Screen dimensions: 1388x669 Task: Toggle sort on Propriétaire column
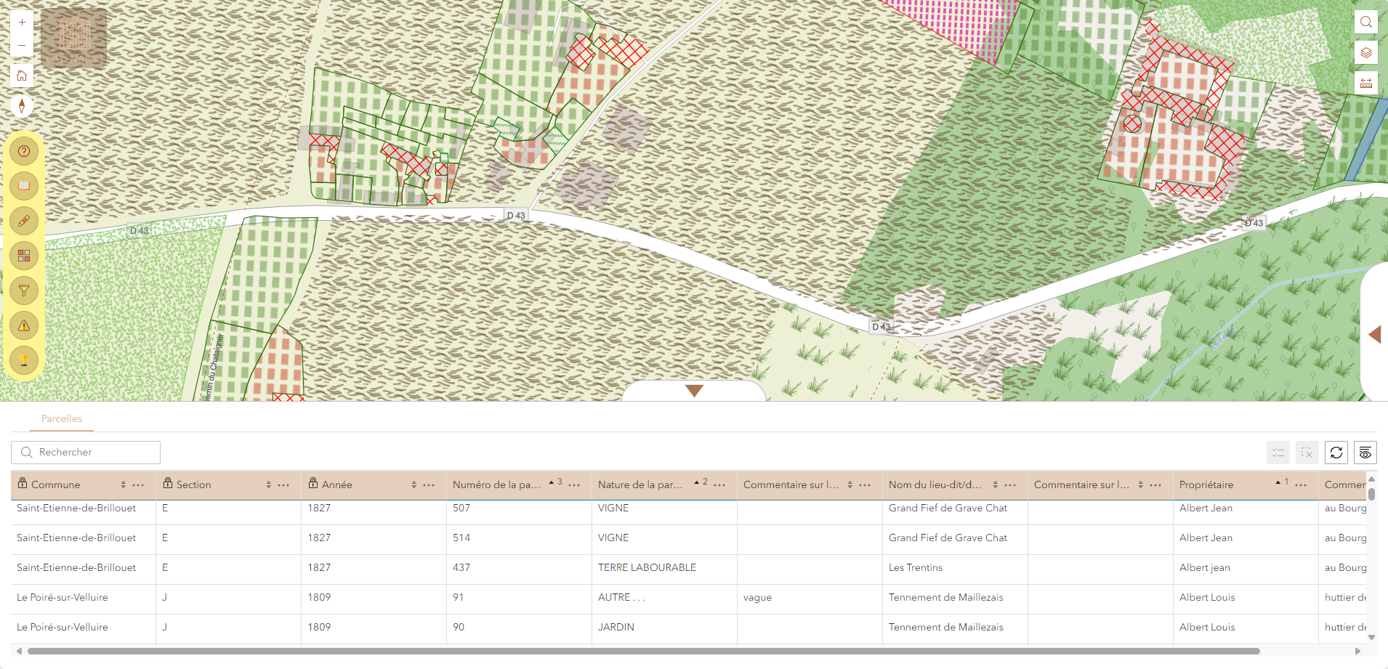1278,484
